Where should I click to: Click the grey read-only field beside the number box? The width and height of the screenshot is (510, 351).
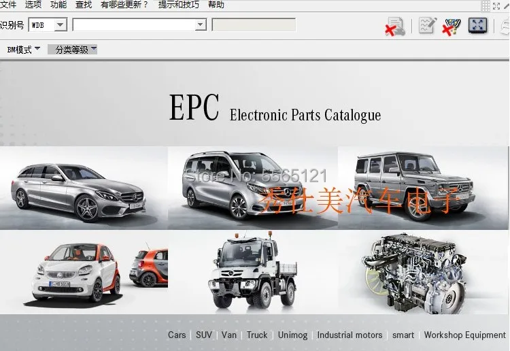pyautogui.click(x=254, y=24)
